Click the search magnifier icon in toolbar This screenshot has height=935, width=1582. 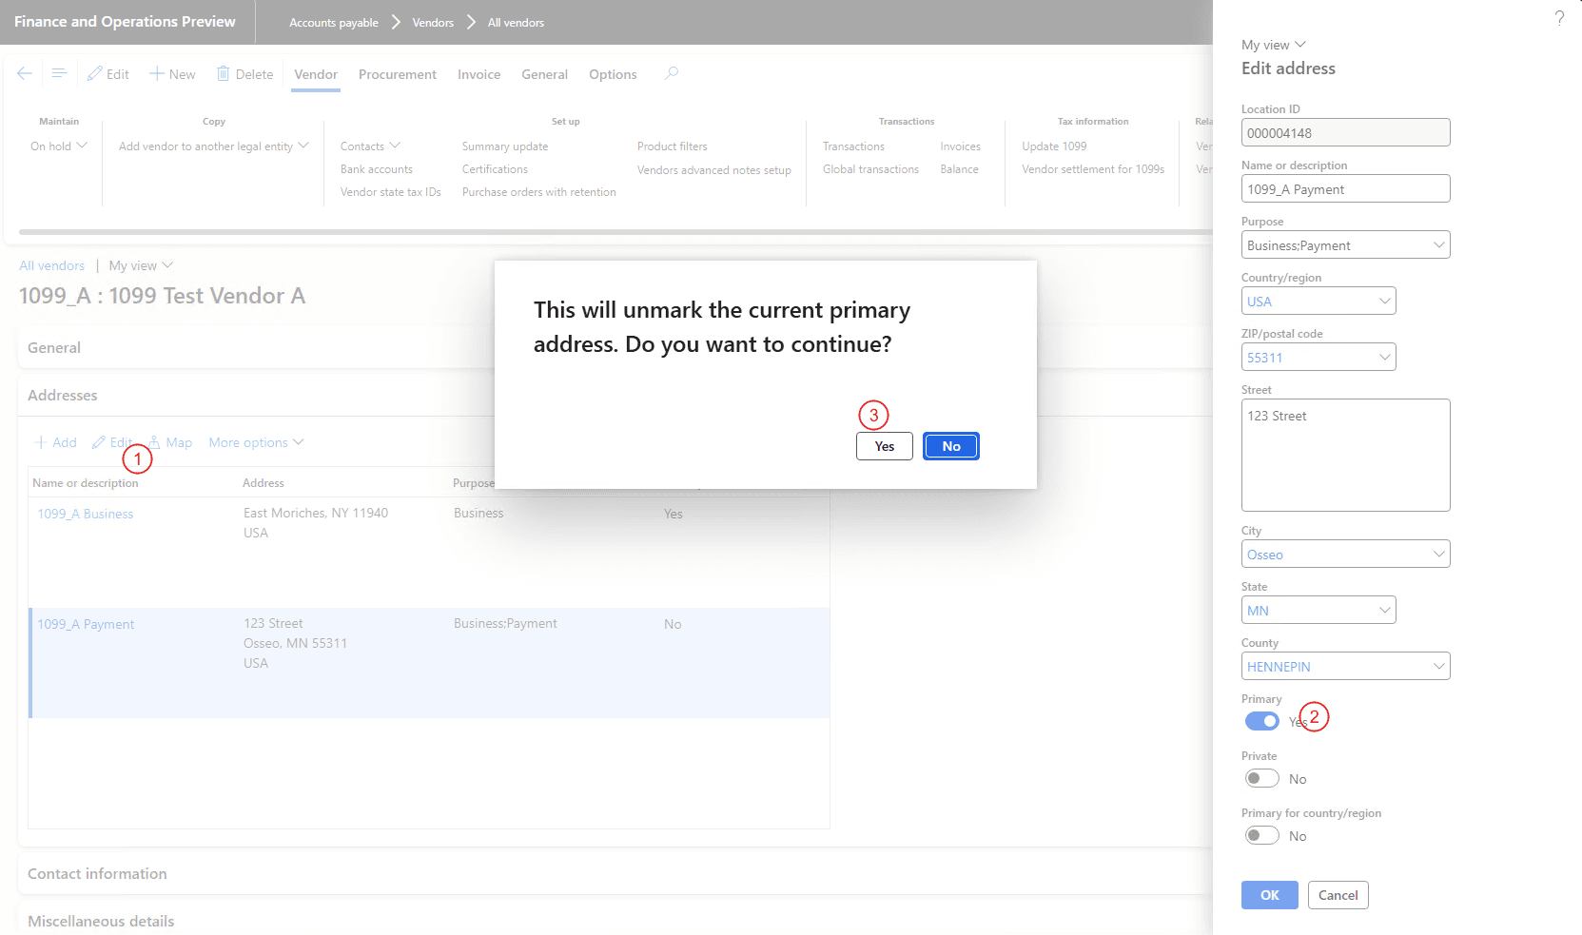pyautogui.click(x=672, y=73)
